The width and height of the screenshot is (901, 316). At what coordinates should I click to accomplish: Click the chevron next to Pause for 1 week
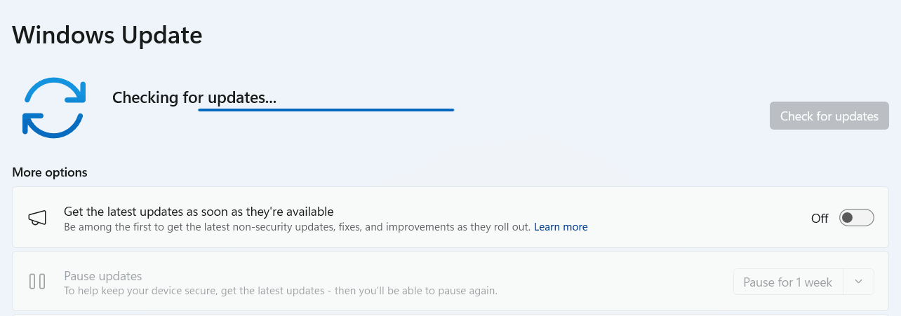[859, 282]
